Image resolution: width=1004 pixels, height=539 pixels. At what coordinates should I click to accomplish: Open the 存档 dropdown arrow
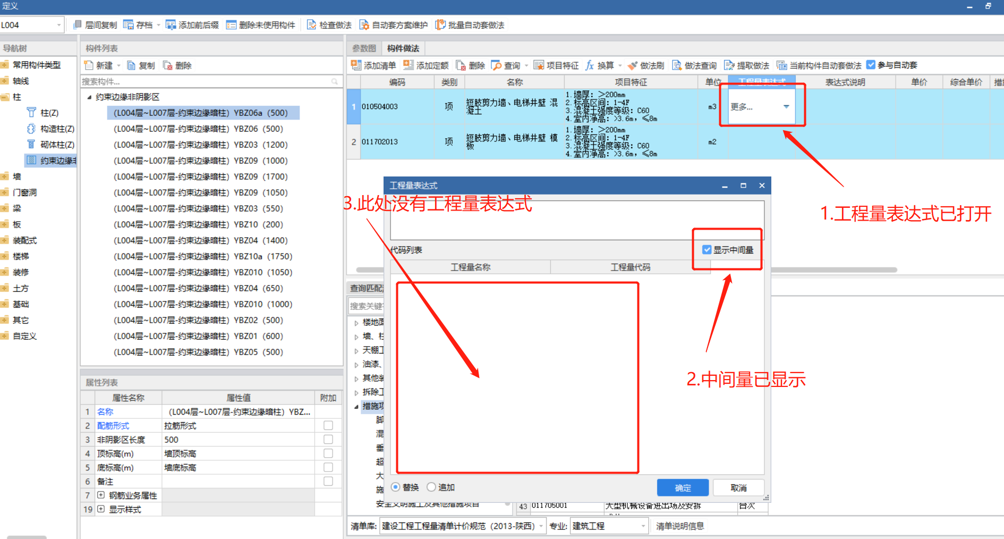[158, 25]
